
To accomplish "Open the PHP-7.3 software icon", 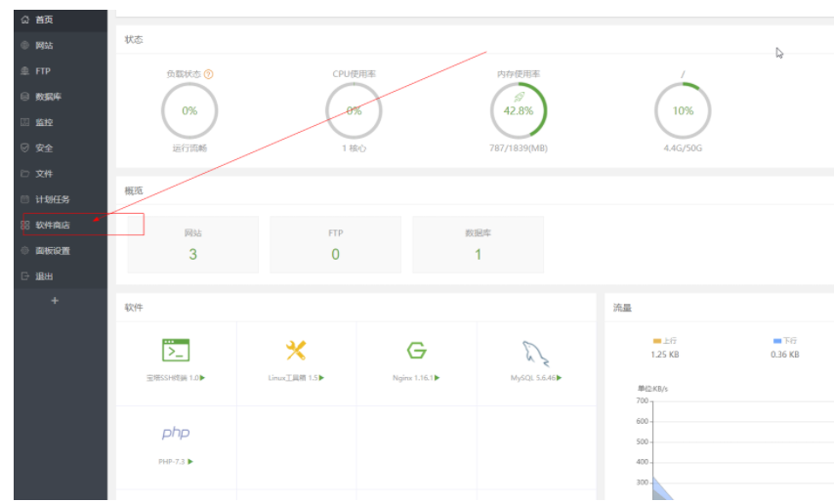I will 176,433.
